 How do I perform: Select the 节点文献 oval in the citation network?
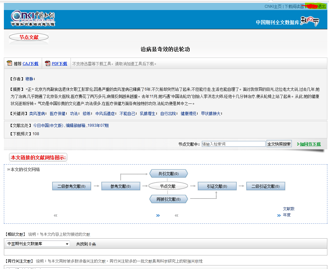pyautogui.click(x=168, y=186)
